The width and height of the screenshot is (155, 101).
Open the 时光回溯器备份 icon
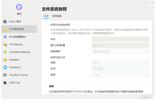pyautogui.click(x=5, y=37)
